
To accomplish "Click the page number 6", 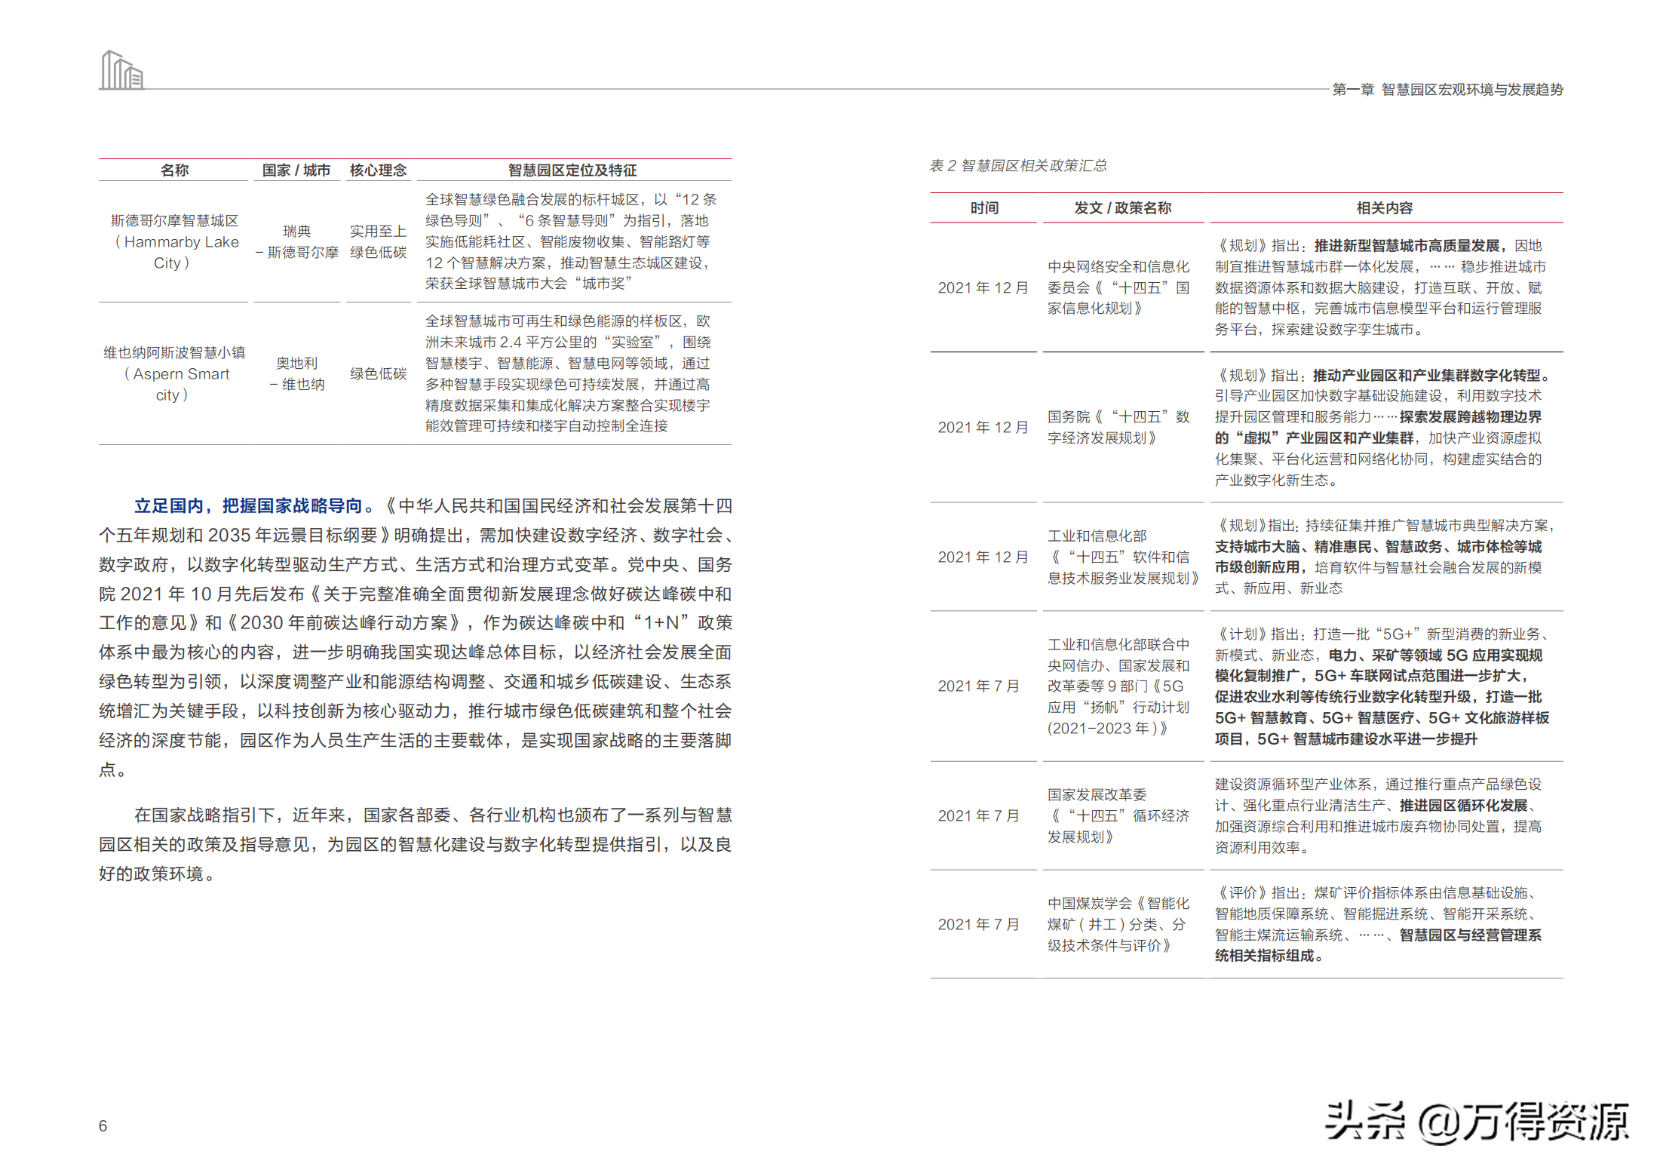I will (x=103, y=1125).
